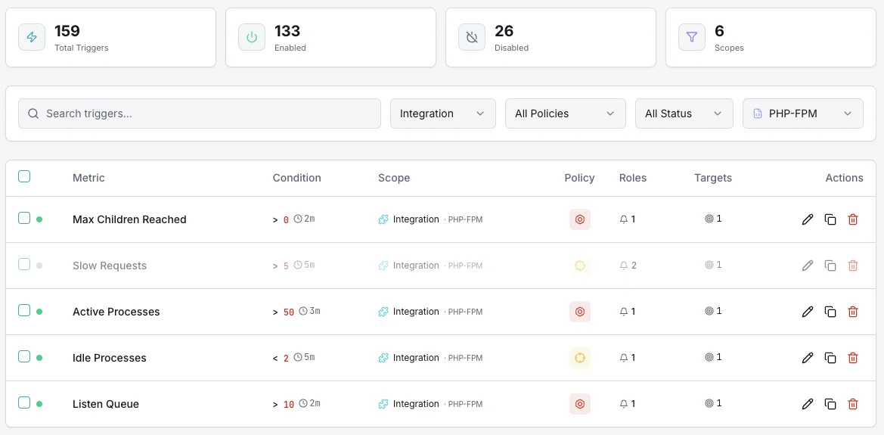Check the Idle Processes row checkbox
Screen dimensions: 884x435
click(x=24, y=356)
